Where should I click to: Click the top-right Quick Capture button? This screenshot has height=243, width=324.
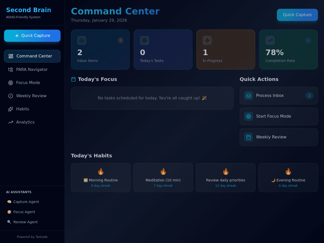coord(297,15)
